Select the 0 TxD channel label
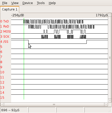 tap(5, 21)
